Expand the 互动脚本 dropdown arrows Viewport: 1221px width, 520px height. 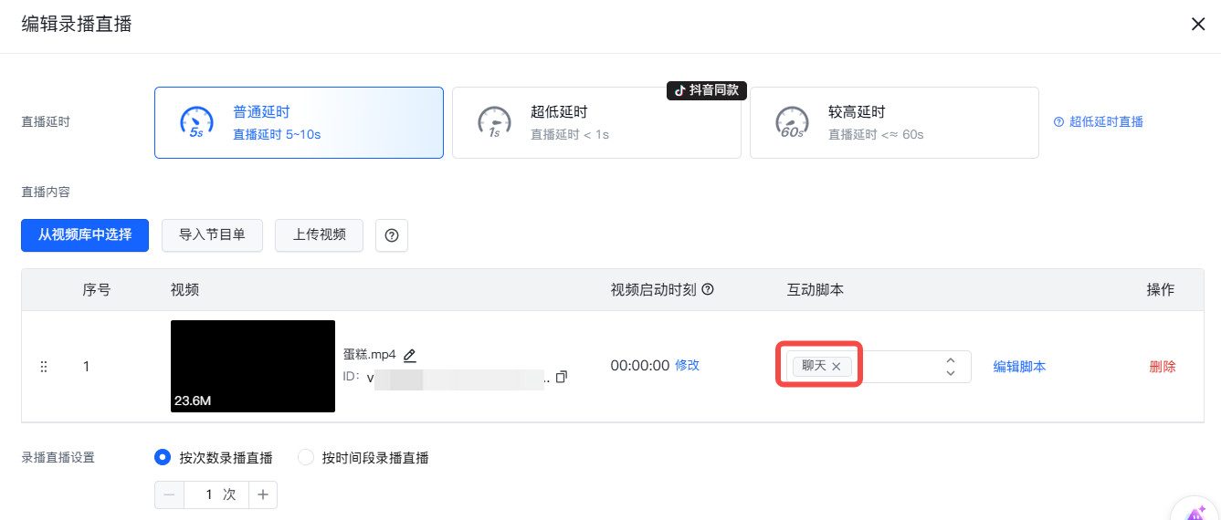[951, 367]
